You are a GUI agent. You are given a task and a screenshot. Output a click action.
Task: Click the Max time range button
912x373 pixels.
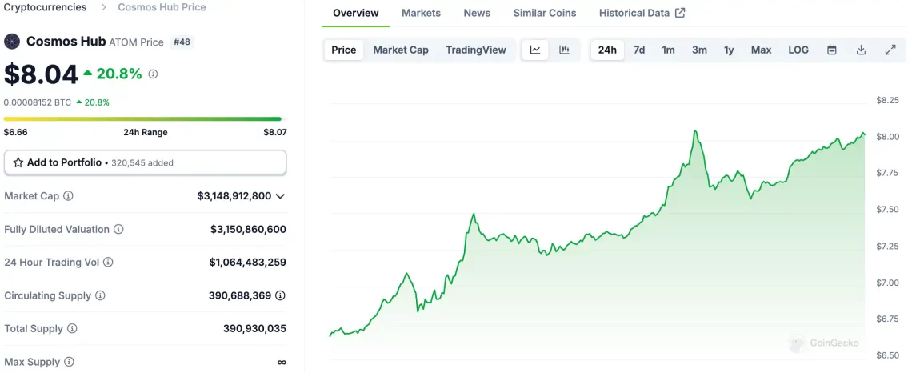tap(761, 50)
